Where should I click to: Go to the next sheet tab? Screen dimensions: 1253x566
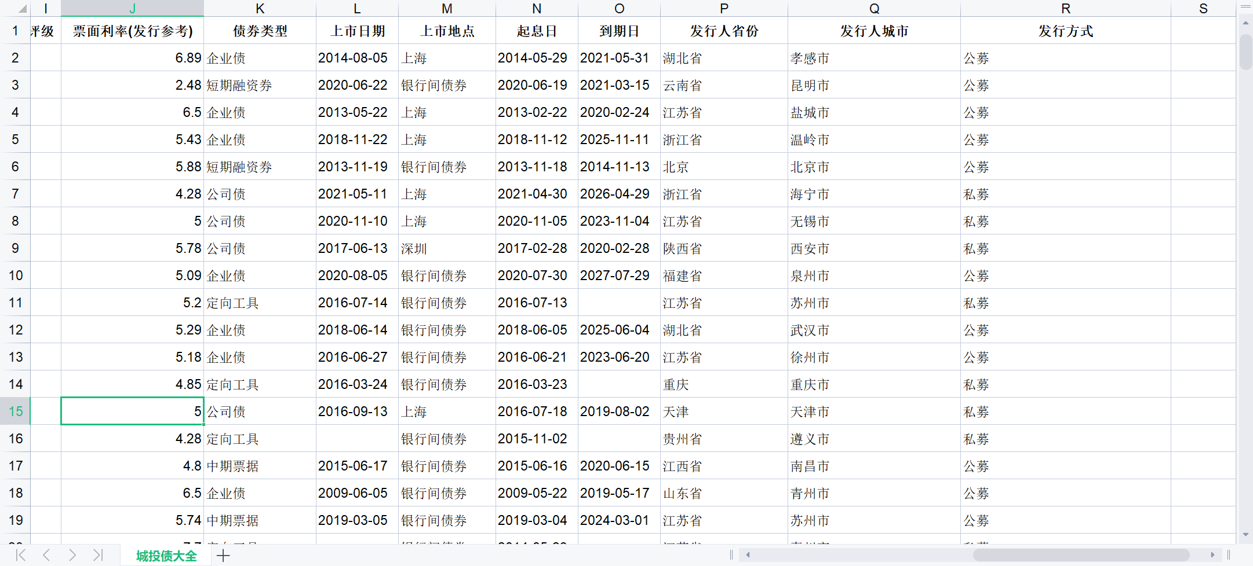pos(72,556)
